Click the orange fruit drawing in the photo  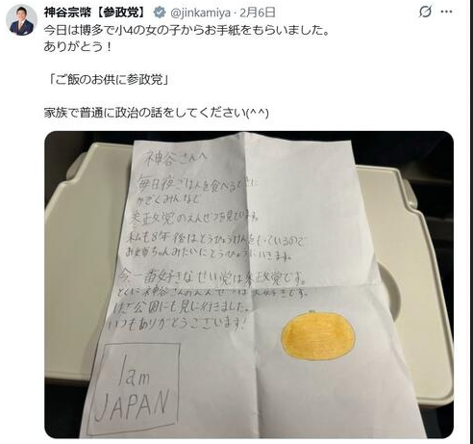click(318, 336)
